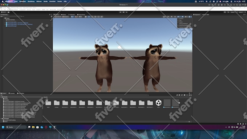Select the Hand view tool
Screen dimensions: 247x139
point(86,17)
